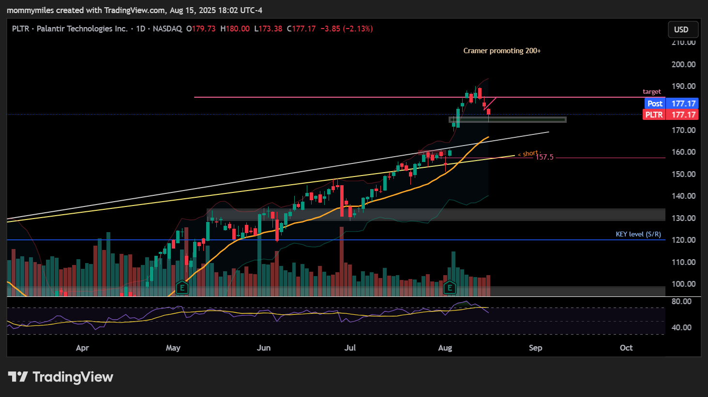Click 170.00 on the price axis
This screenshot has height=397, width=708.
[x=683, y=130]
